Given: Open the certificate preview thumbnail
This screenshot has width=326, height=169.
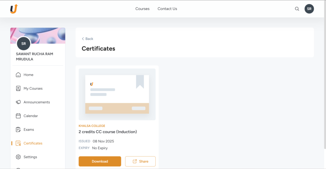Looking at the screenshot, I should coord(117,94).
